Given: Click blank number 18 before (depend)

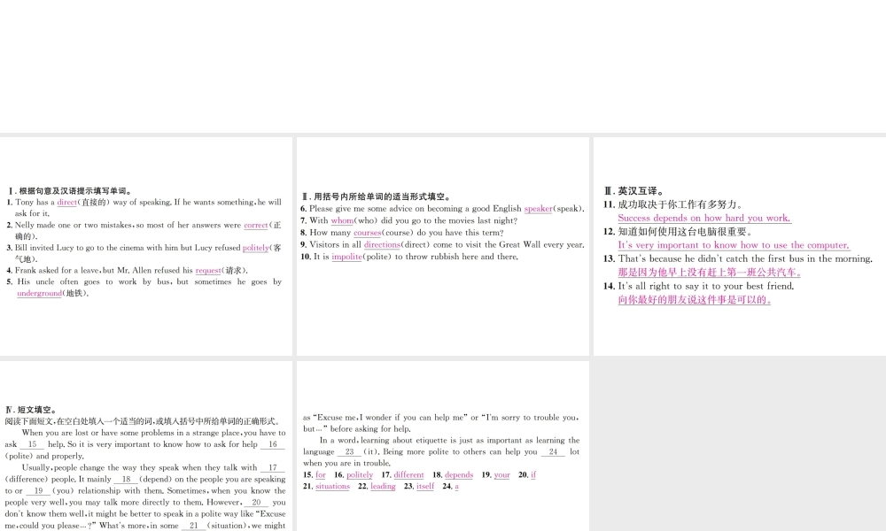Looking at the screenshot, I should [x=127, y=480].
